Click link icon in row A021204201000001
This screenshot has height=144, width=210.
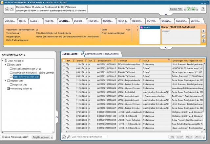(68, 64)
